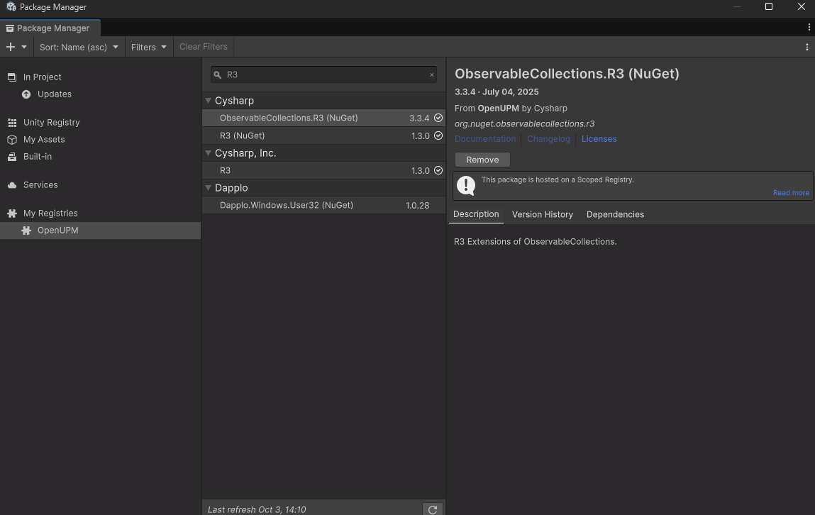The height and width of the screenshot is (515, 815).
Task: Click the Updates arrow icon
Action: [26, 94]
